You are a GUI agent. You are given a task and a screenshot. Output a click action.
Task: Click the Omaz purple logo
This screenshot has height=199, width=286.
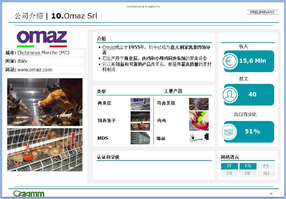click(x=42, y=37)
